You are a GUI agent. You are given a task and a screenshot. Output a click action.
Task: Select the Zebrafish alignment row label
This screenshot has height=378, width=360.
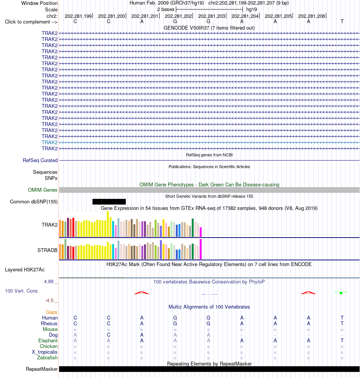tap(47, 358)
